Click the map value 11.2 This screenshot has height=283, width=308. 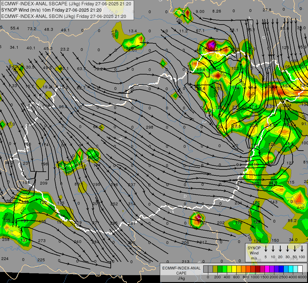click(183, 31)
